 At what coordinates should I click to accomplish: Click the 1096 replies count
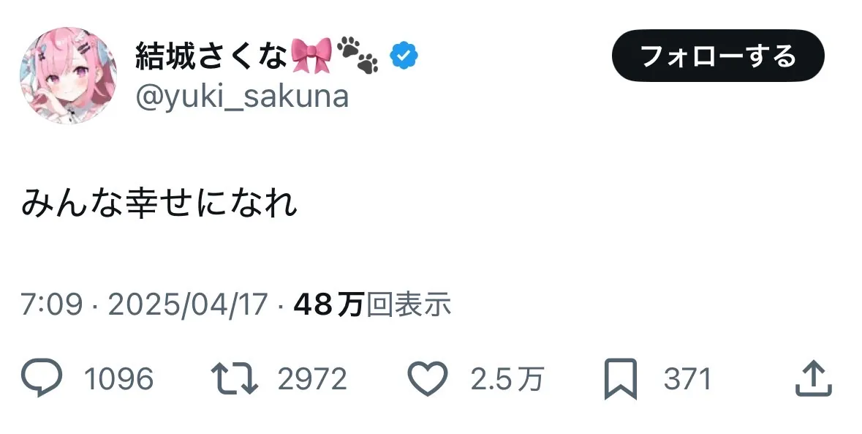pyautogui.click(x=118, y=379)
